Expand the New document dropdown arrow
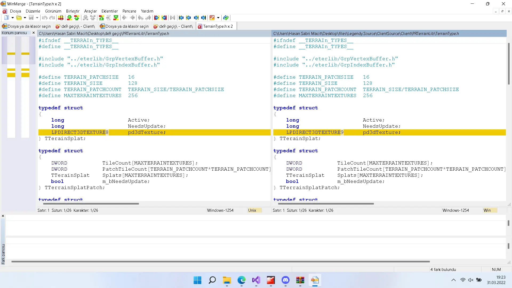Screen dimensions: 512x288 coord(13,18)
